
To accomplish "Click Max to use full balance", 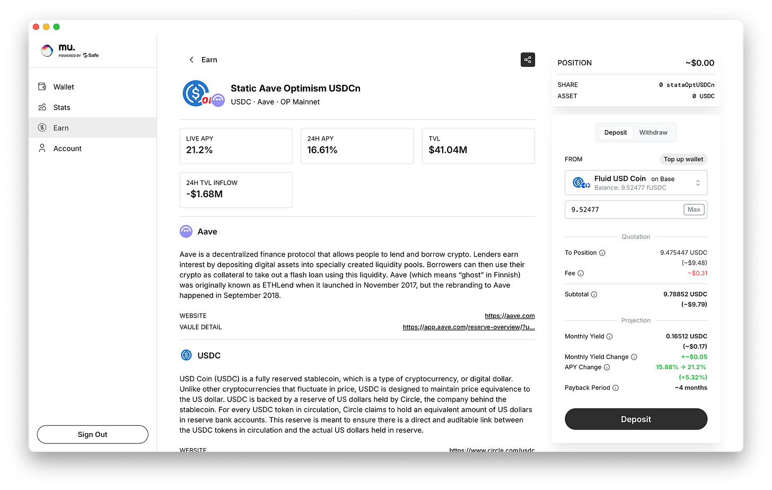I will tap(694, 209).
